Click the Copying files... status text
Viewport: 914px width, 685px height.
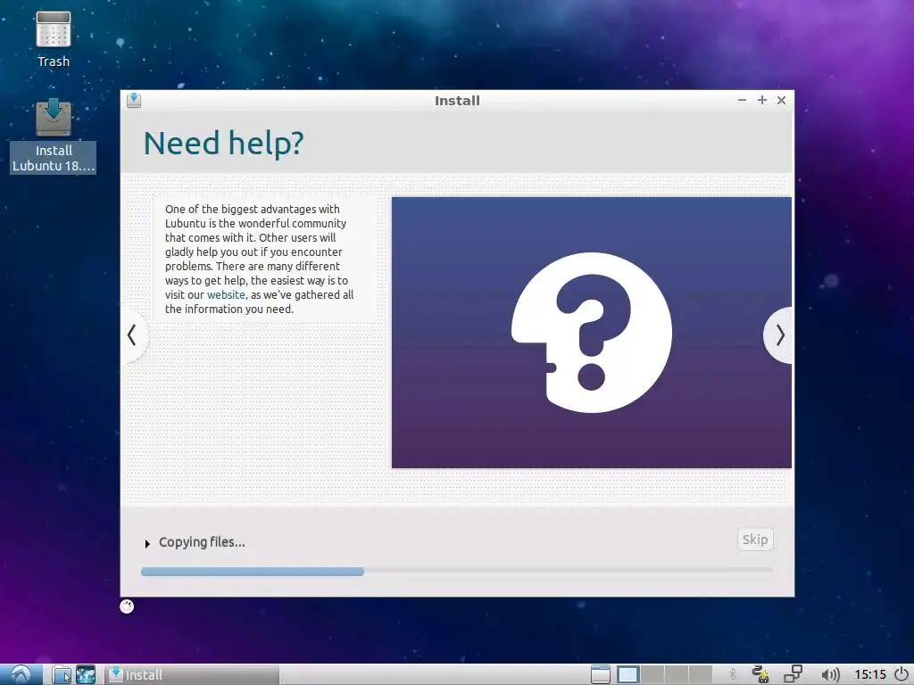click(x=202, y=542)
